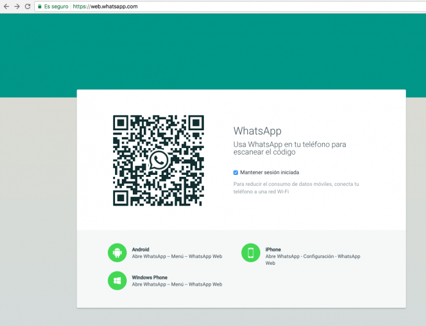The image size is (426, 326).
Task: Uncheck the Mantener sesión iniciada checkbox
Action: [236, 172]
